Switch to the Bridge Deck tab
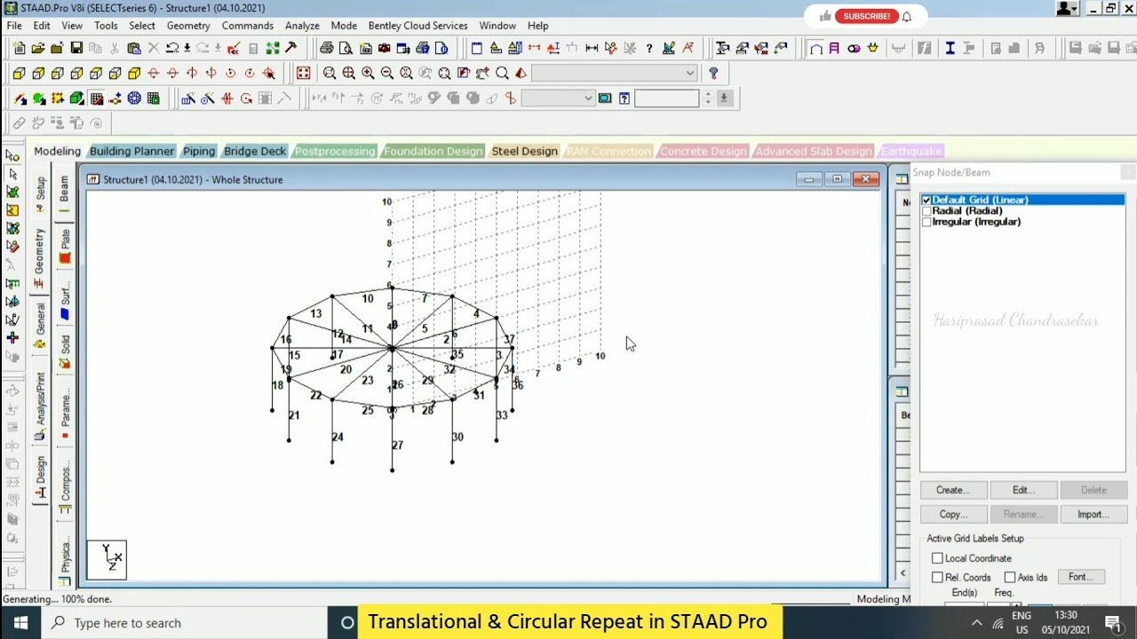 (x=255, y=151)
